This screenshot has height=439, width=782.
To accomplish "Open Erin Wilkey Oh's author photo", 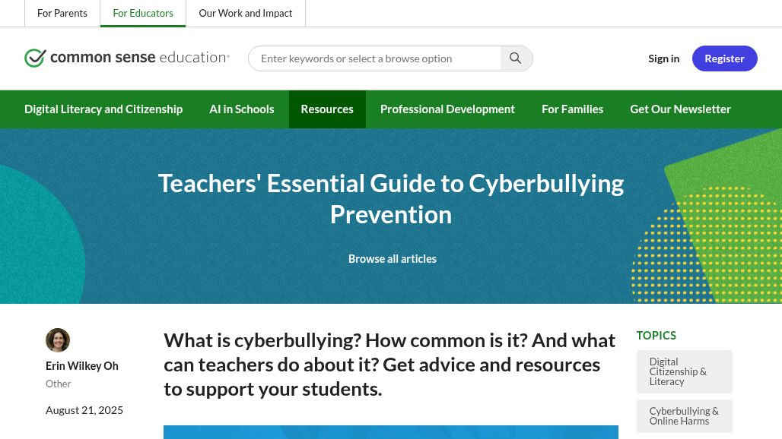I will point(58,340).
